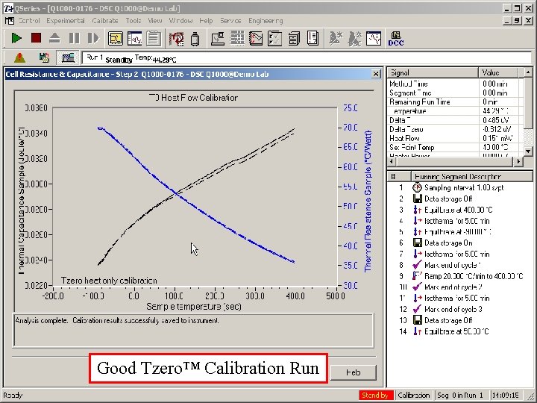
Task: Click the red calibration wizard icon
Action: [176, 38]
